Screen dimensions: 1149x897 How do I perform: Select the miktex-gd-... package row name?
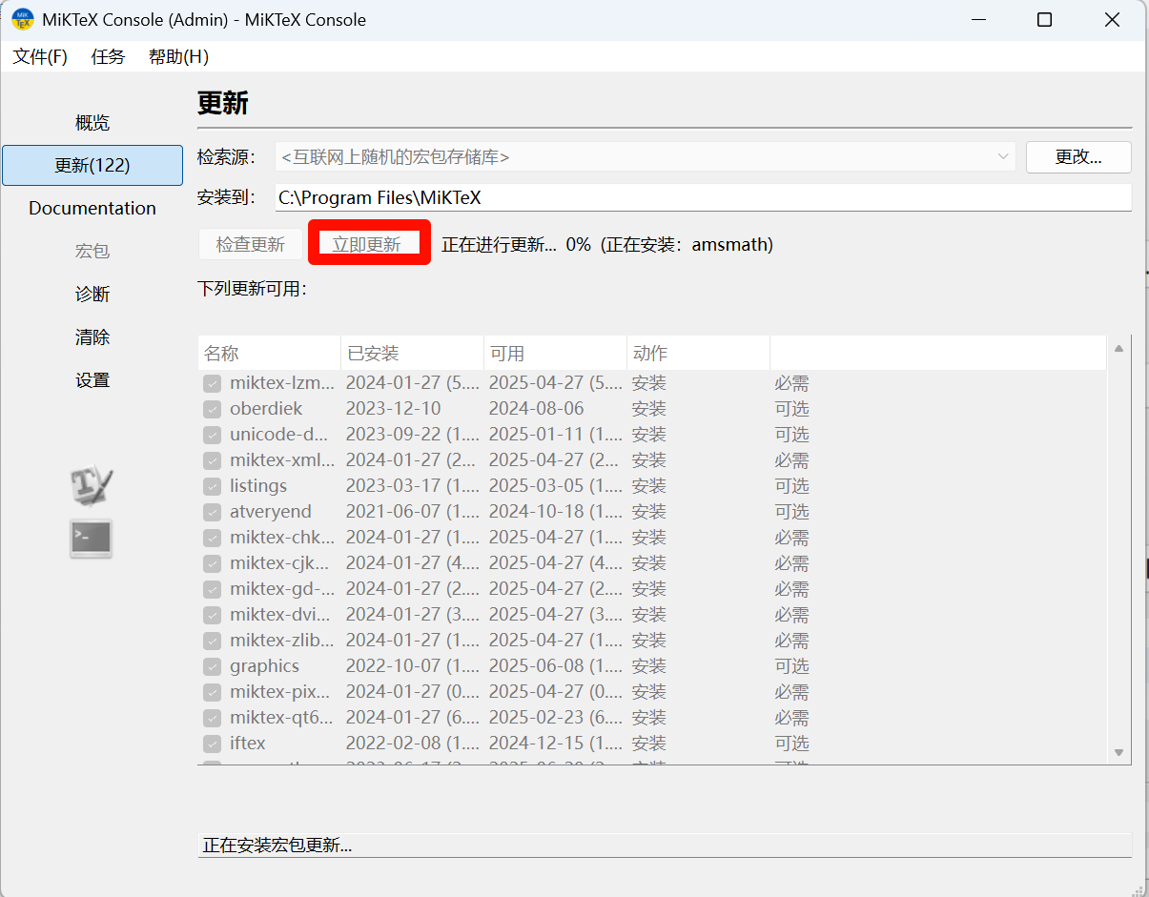[282, 589]
